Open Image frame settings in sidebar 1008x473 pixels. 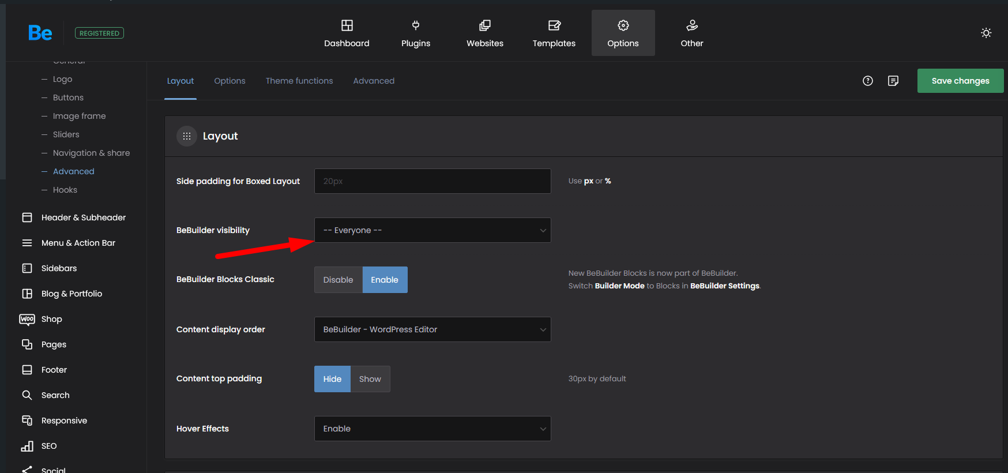tap(79, 116)
